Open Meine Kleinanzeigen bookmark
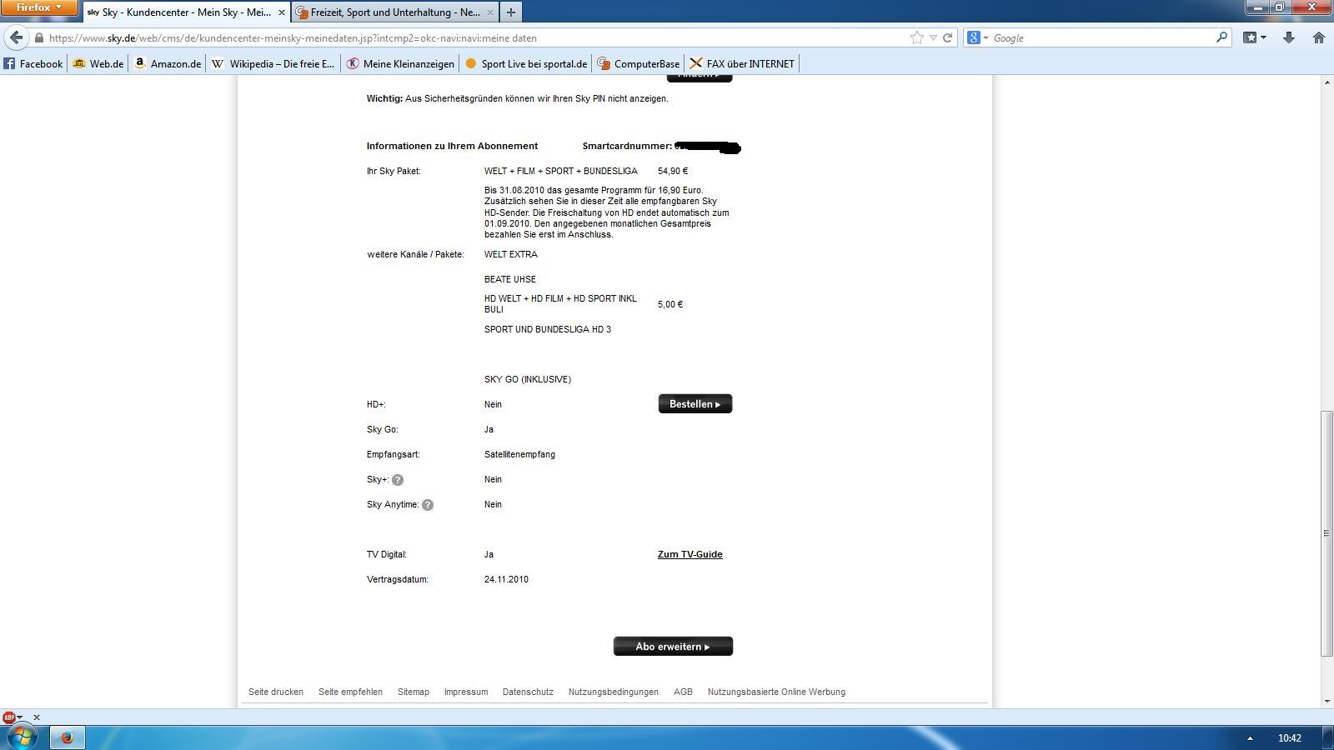 (400, 63)
